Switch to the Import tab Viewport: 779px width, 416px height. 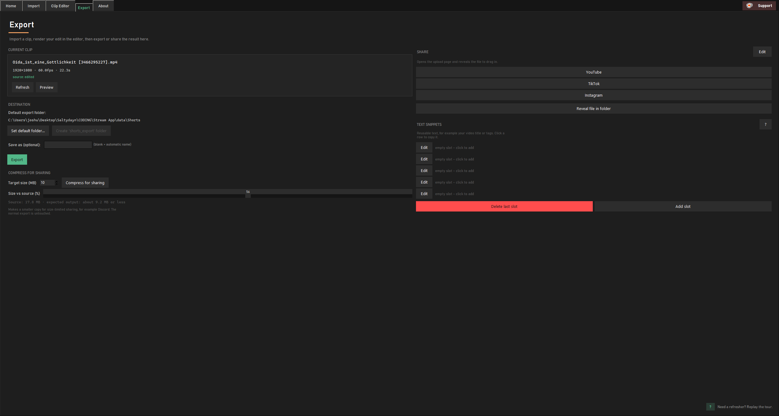[x=34, y=6]
